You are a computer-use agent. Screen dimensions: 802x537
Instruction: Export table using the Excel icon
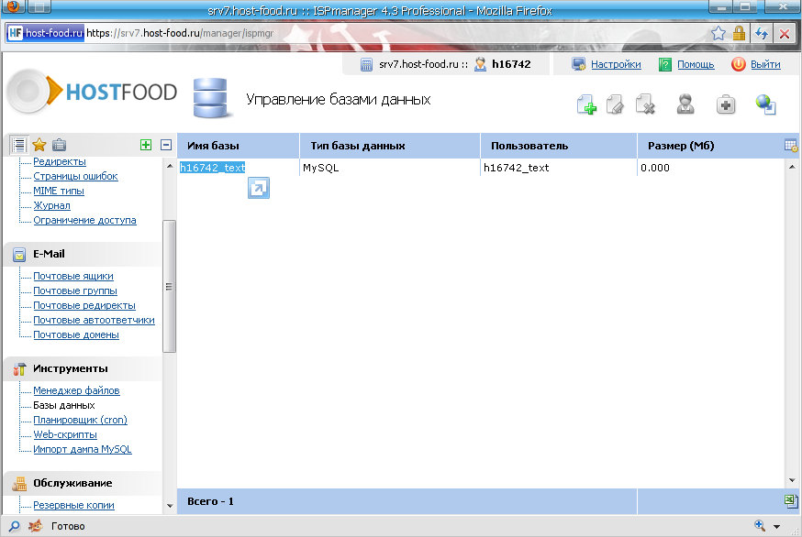point(791,500)
